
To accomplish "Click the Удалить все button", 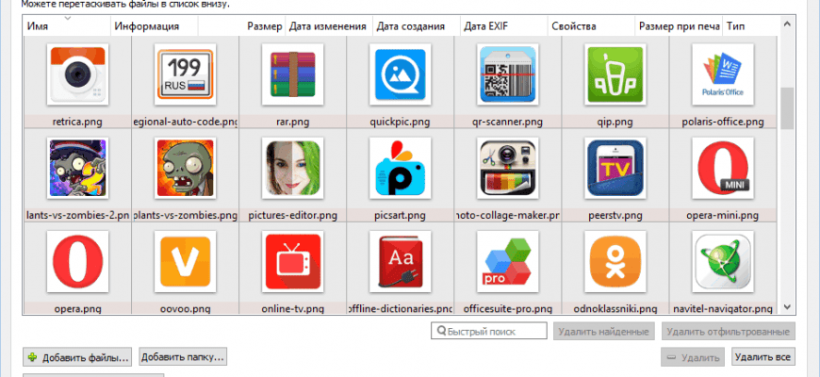I will pos(763,357).
